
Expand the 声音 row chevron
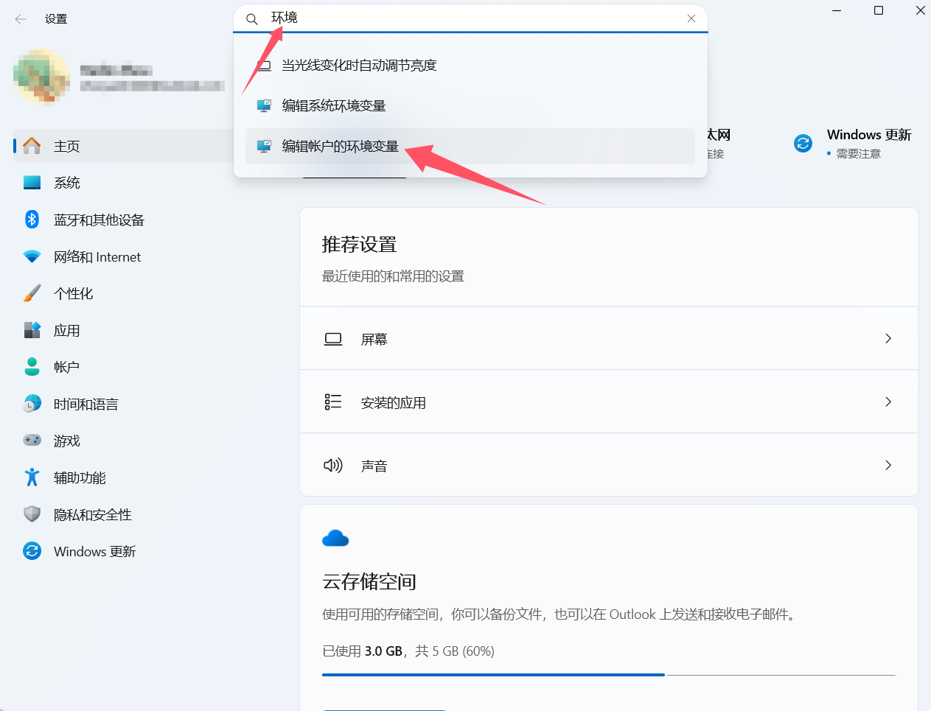(888, 465)
